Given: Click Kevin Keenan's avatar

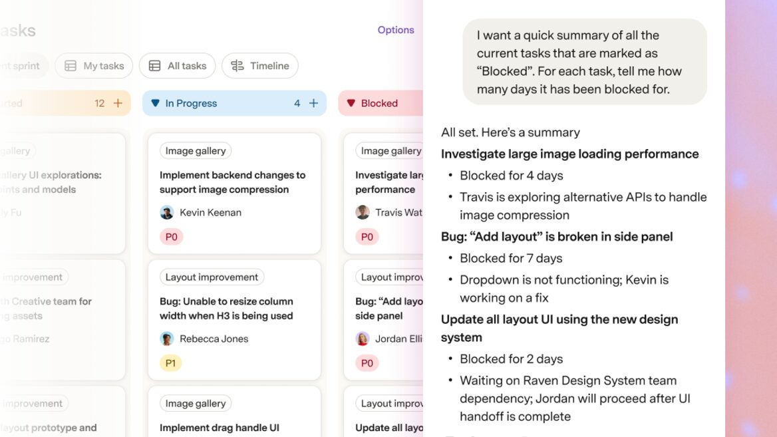Looking at the screenshot, I should click(x=167, y=213).
